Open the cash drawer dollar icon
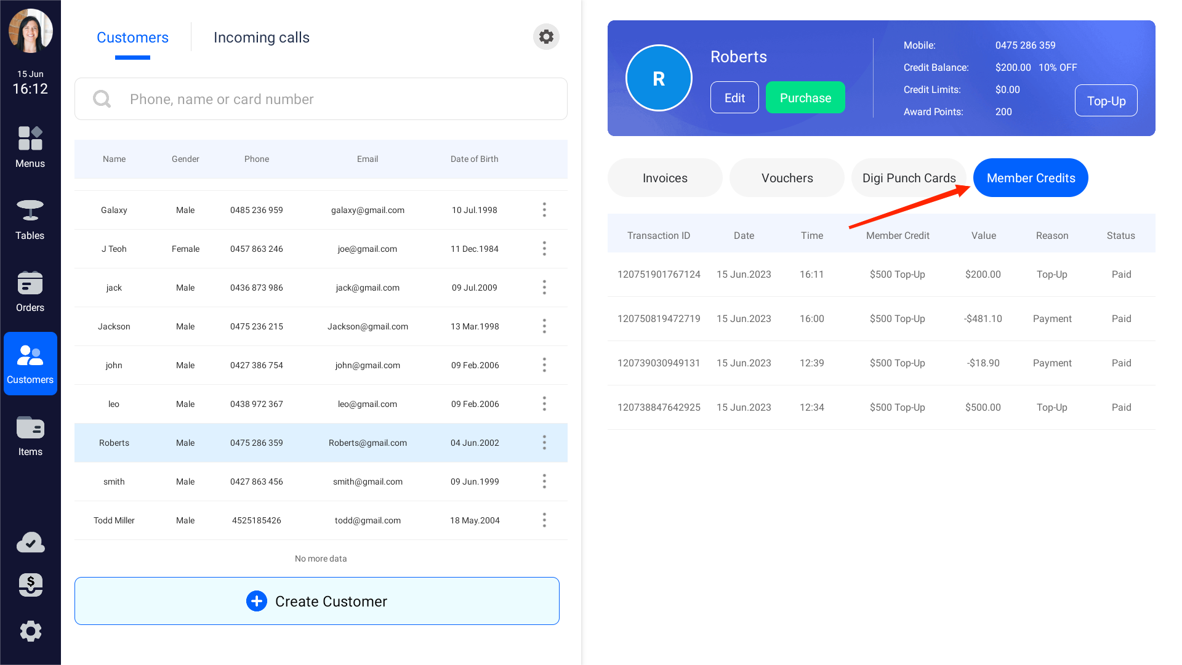This screenshot has width=1182, height=665. point(30,585)
